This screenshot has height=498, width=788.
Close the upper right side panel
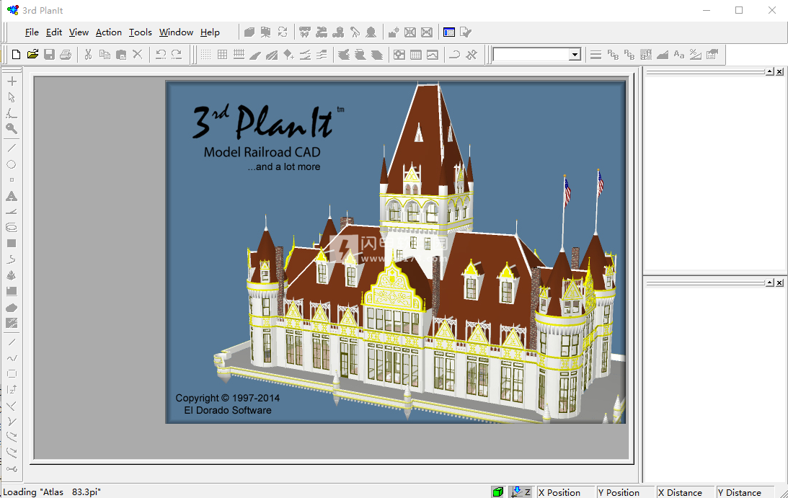coord(779,72)
